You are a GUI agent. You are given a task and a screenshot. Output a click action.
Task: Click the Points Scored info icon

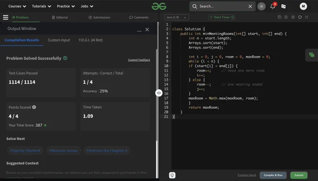[34, 107]
